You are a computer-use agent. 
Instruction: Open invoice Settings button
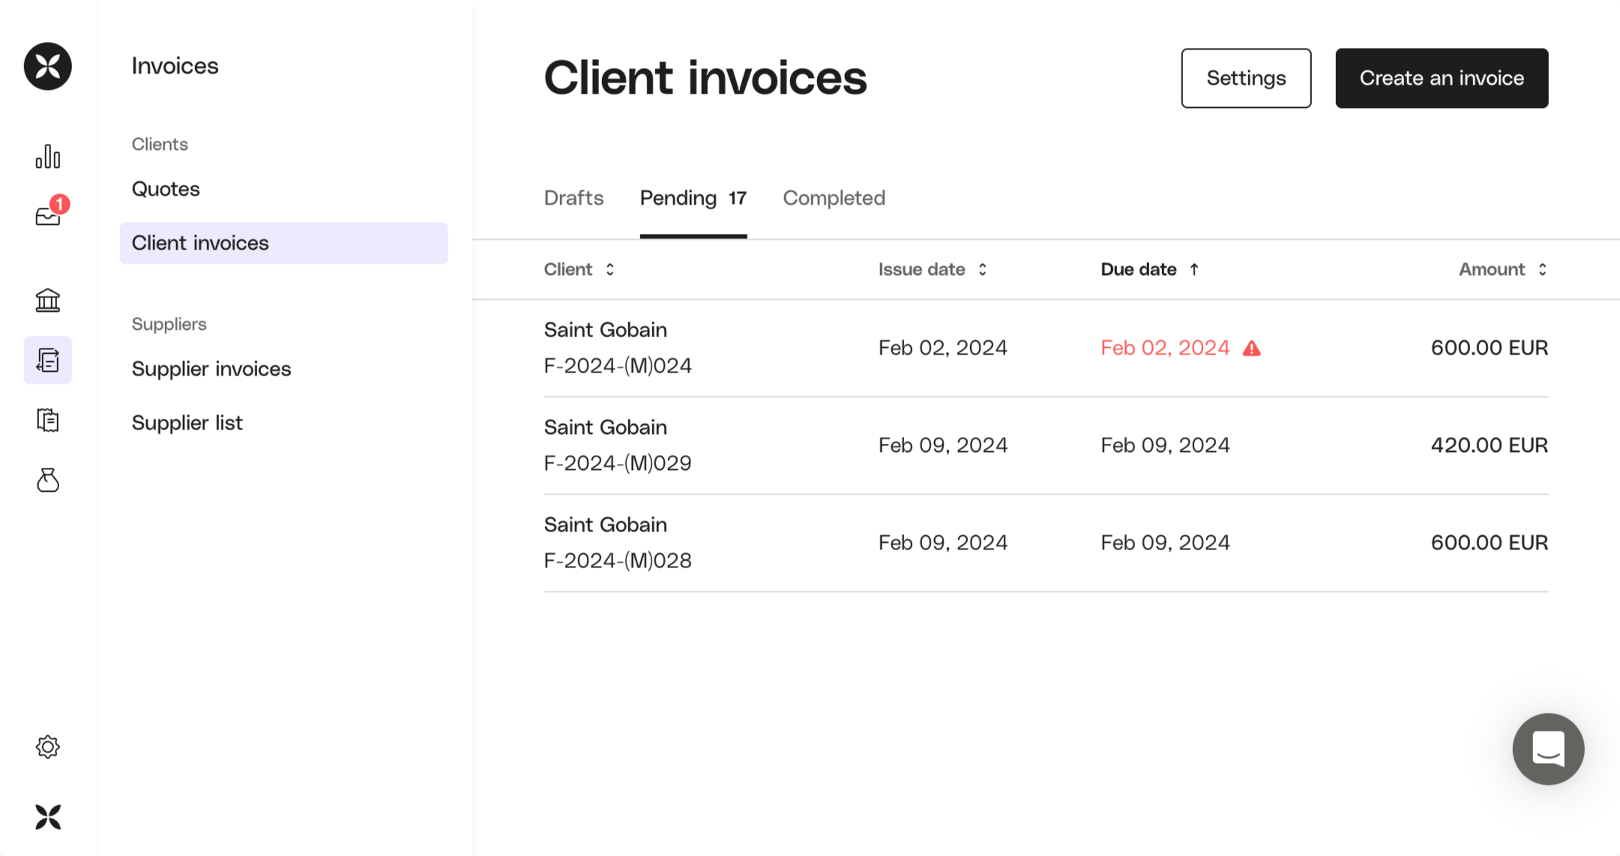click(x=1246, y=78)
